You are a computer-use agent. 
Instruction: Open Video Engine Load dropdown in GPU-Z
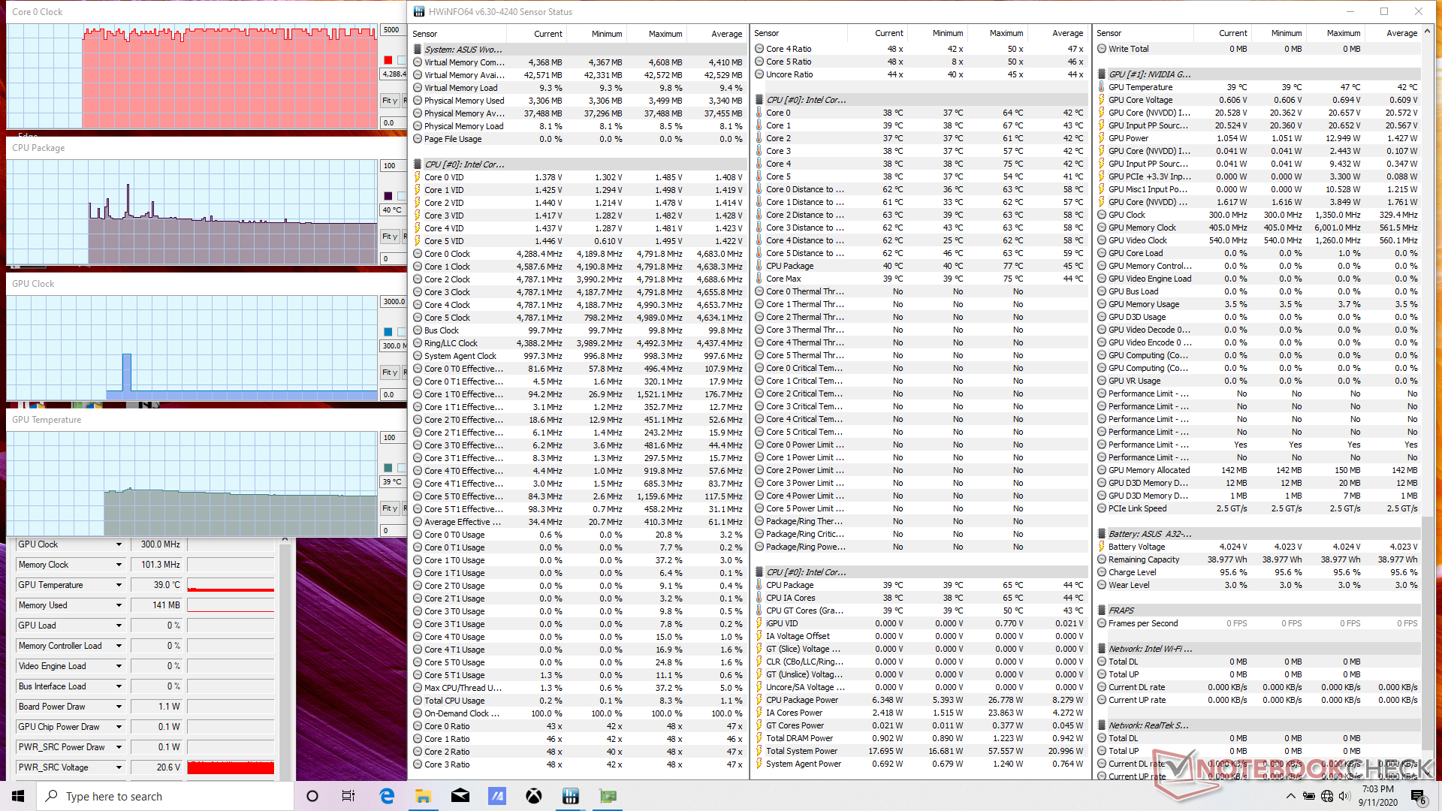click(119, 666)
